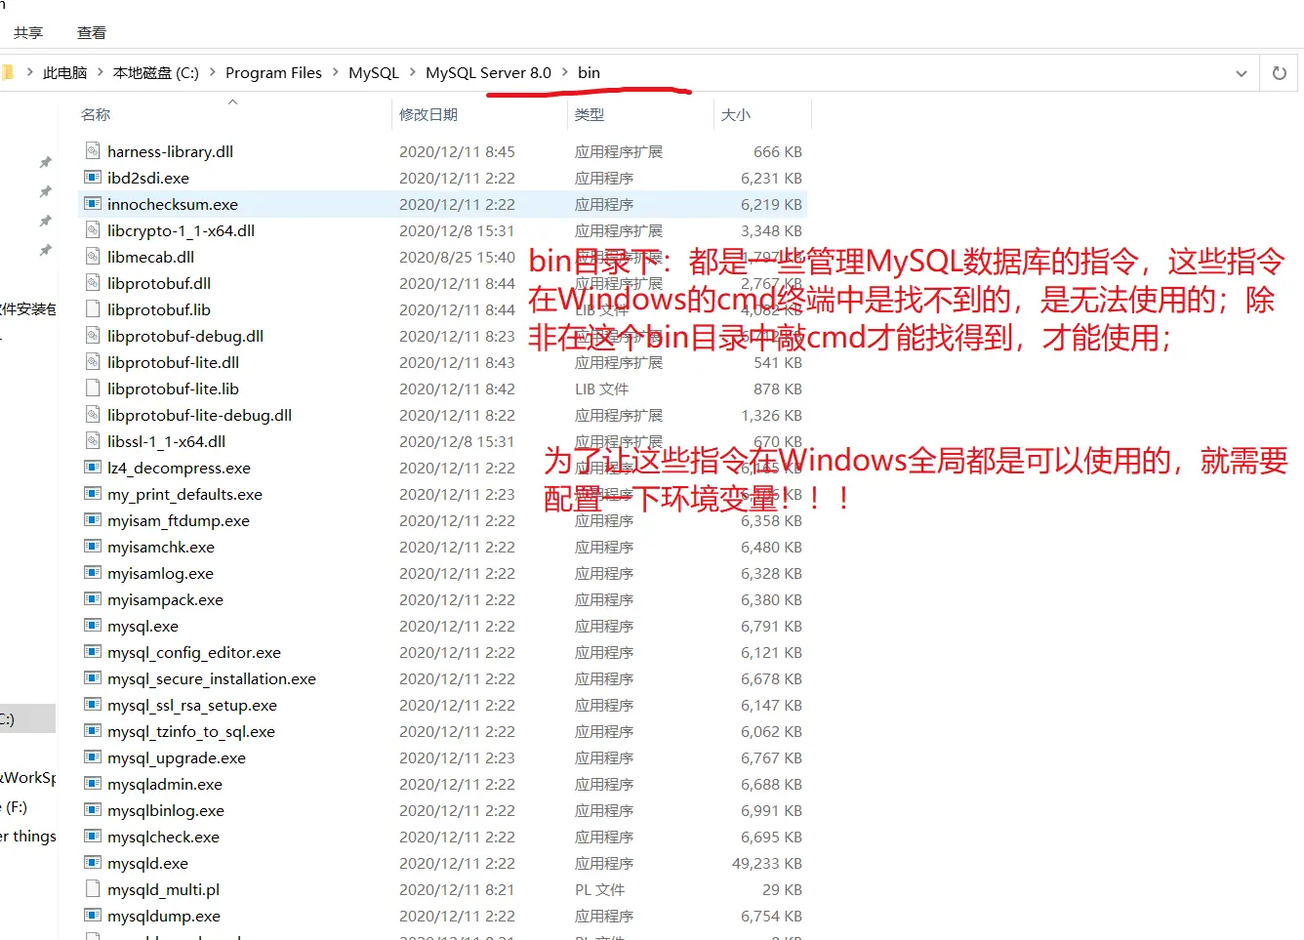Click the innochecksum.exe application icon

(x=93, y=204)
